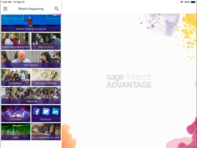
Task: Open the Let's Party! tile
Action: [x=16, y=114]
